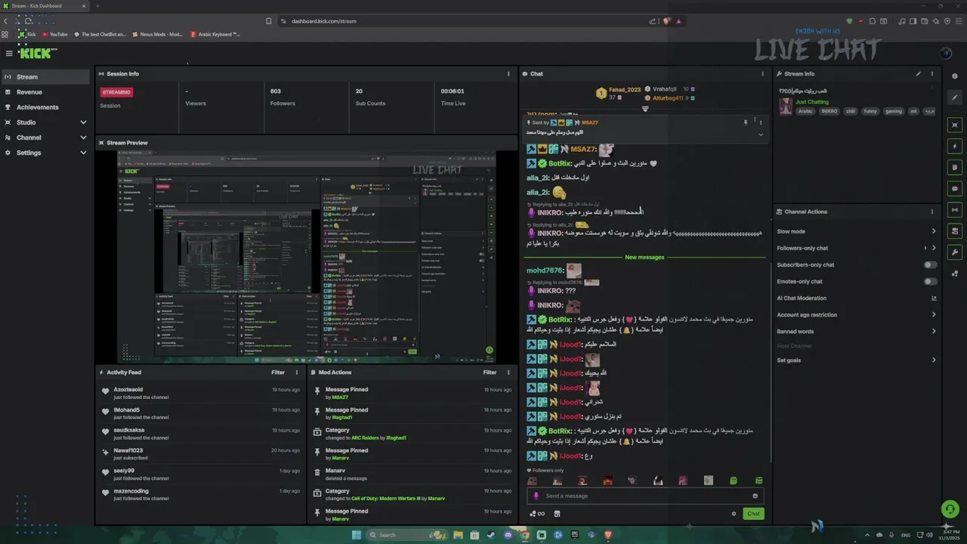Edit stream info with pencil icon
The height and width of the screenshot is (544, 967).
pyautogui.click(x=919, y=74)
